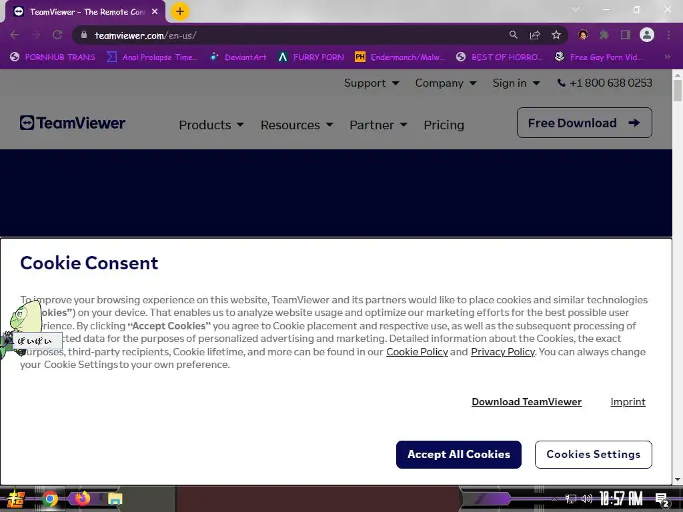Click the site lock icon in address bar
The width and height of the screenshot is (683, 512).
(x=85, y=35)
